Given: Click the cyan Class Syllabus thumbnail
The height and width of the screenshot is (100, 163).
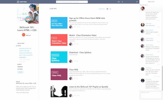Looking at the screenshot, I should pyautogui.click(x=59, y=57).
